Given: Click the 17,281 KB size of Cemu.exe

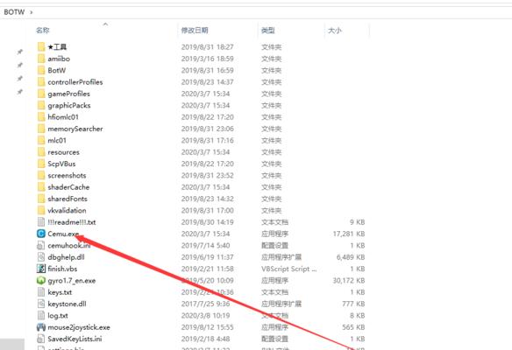Looking at the screenshot, I should click(x=349, y=234).
